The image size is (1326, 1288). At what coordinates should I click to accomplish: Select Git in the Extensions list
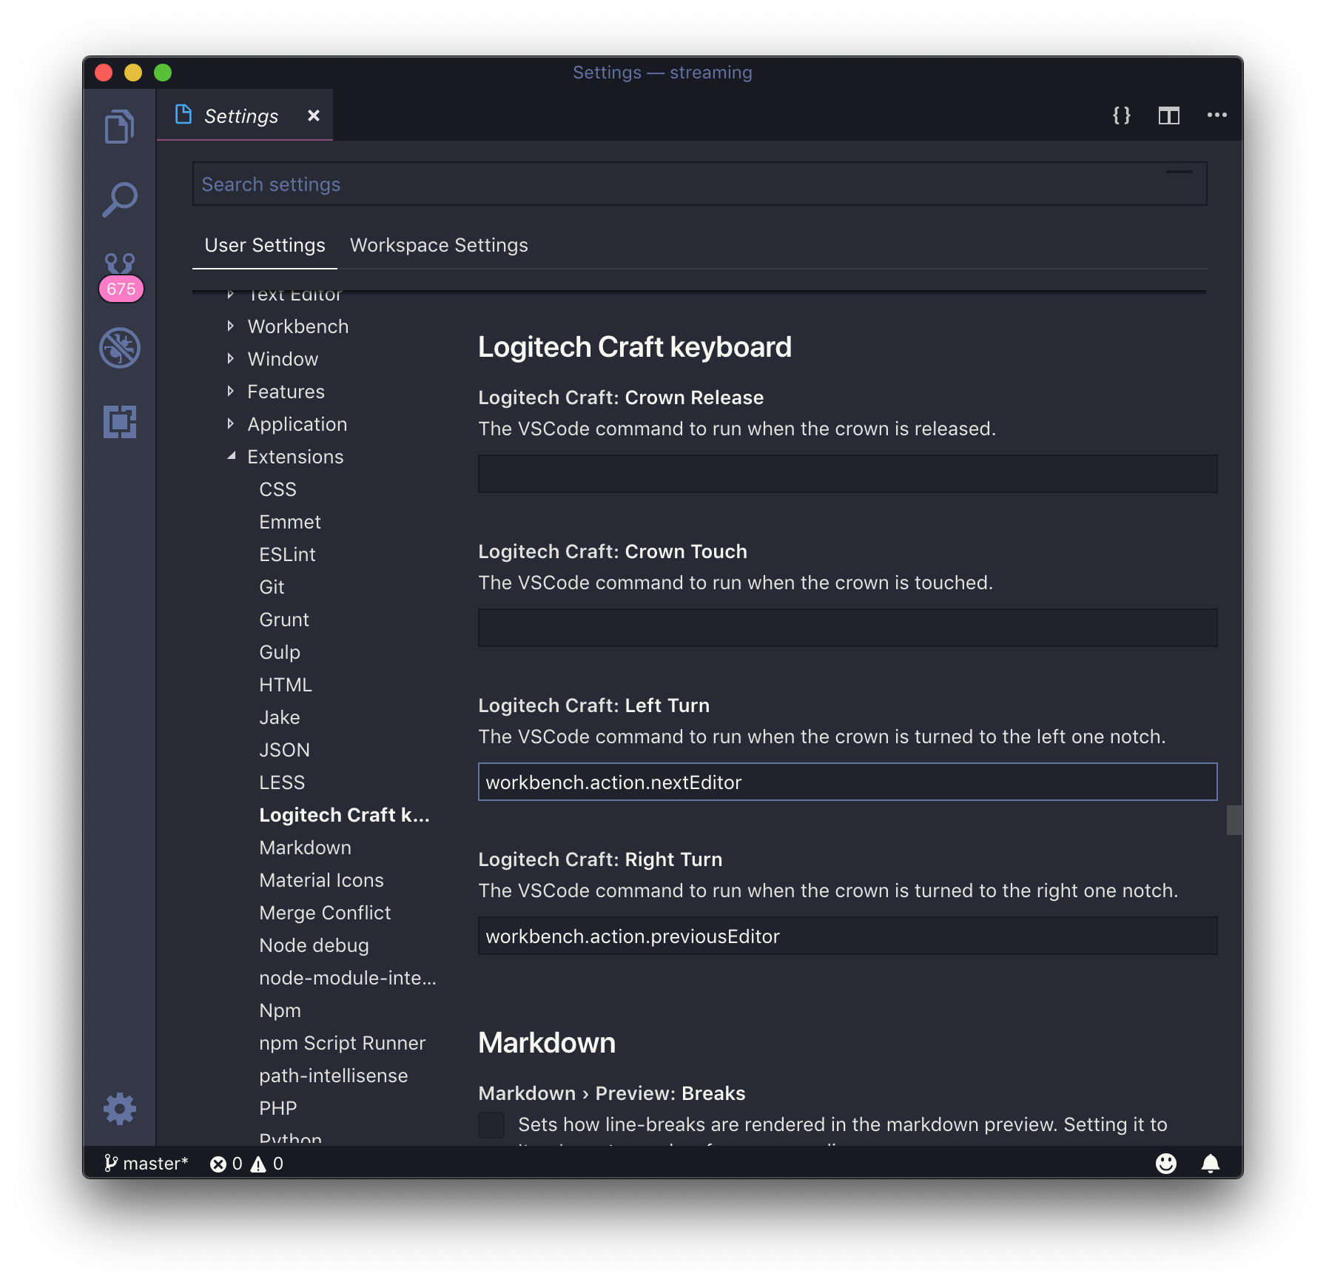272,587
